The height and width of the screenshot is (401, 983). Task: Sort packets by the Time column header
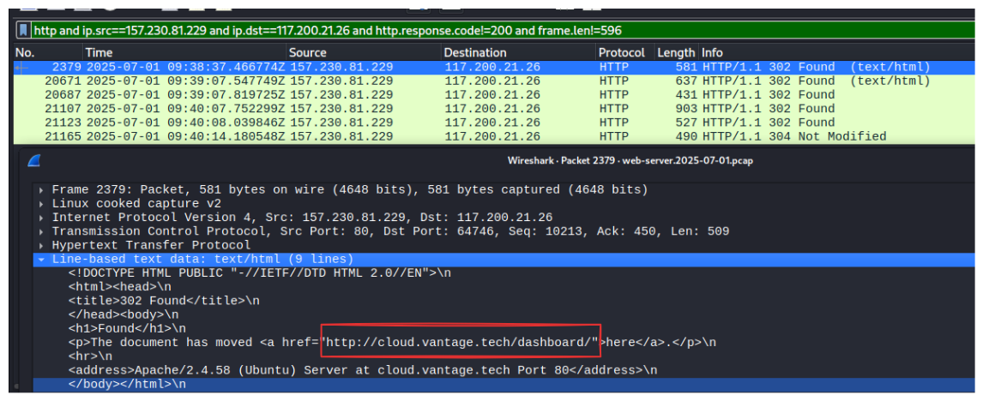(x=185, y=52)
